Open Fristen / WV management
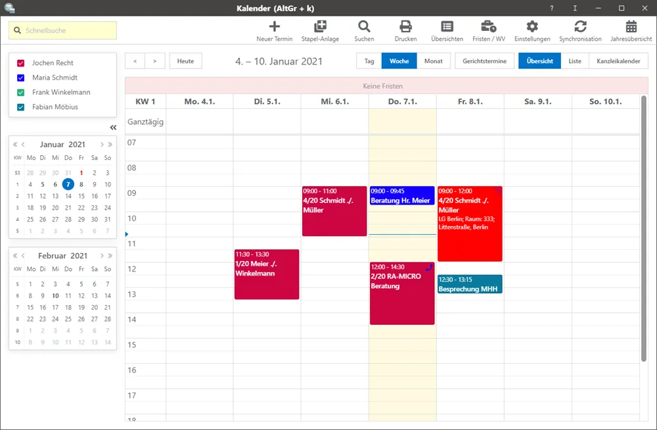 489,30
